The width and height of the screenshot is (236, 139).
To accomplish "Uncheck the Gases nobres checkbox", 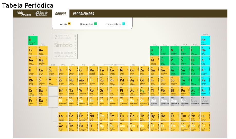I will [124, 24].
